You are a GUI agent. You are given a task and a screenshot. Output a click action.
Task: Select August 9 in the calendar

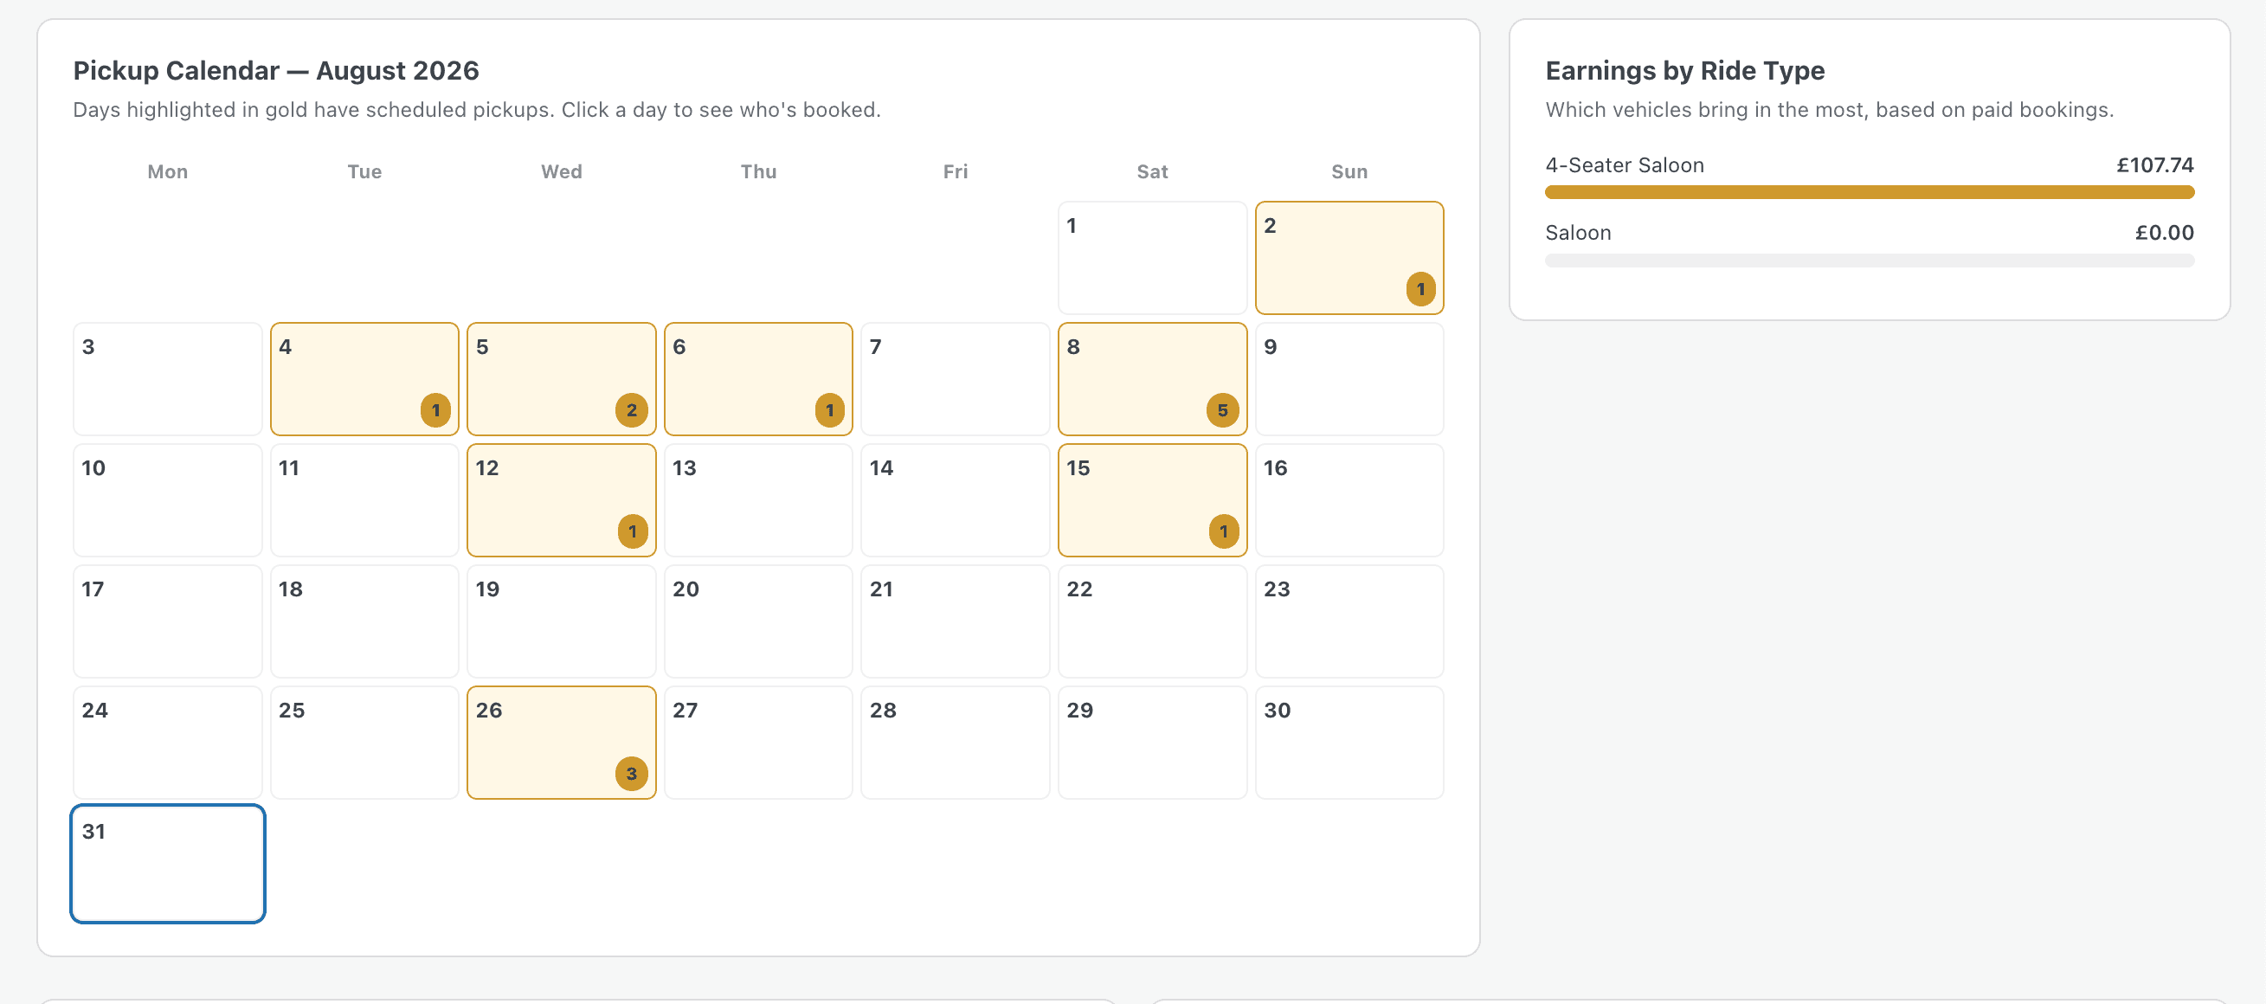click(x=1349, y=379)
